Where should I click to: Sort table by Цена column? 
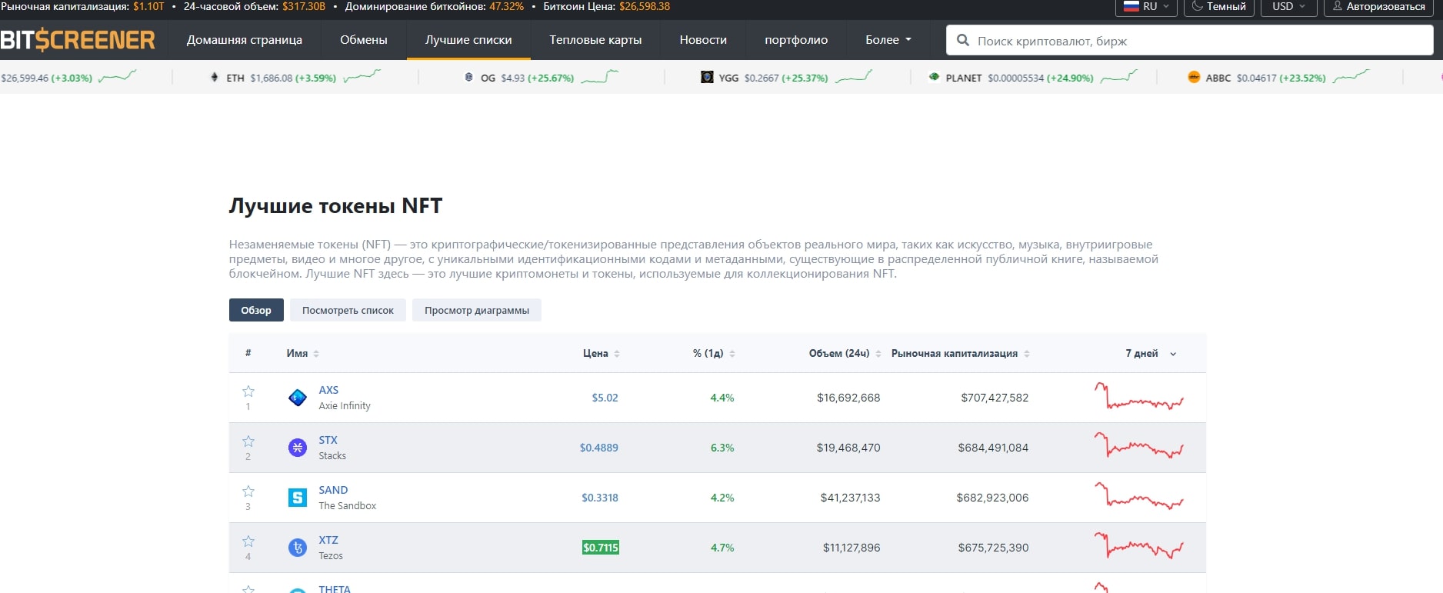(602, 354)
